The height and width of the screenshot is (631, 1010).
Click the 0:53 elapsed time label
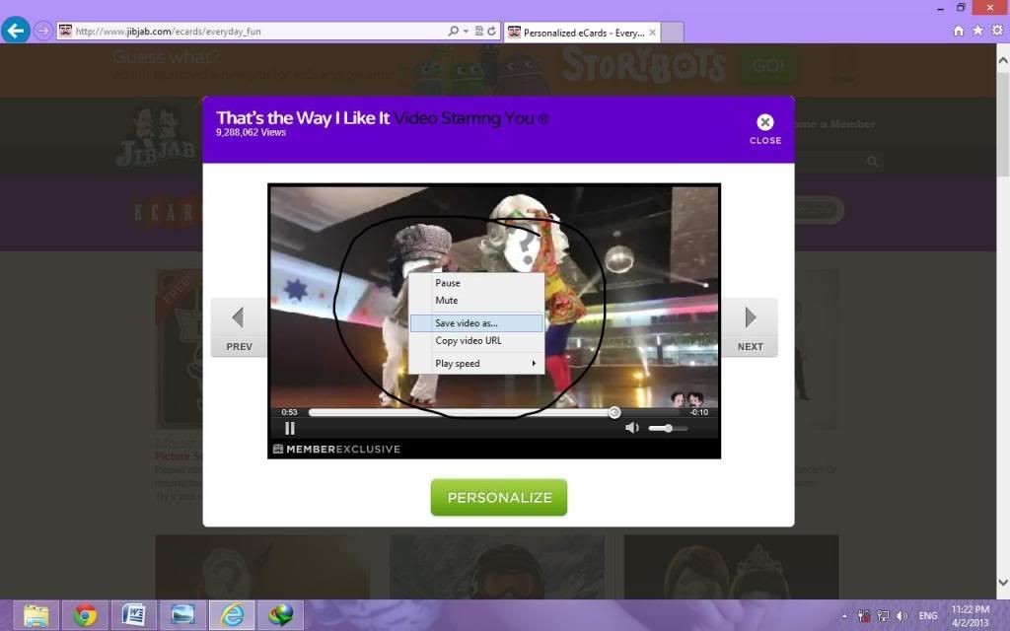(x=289, y=412)
